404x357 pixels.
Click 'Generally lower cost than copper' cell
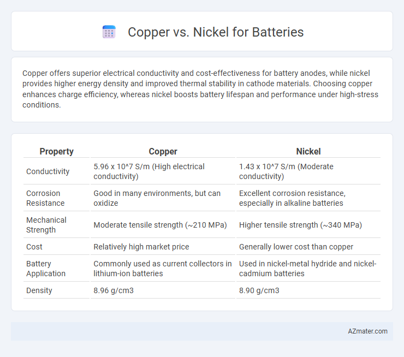point(308,247)
